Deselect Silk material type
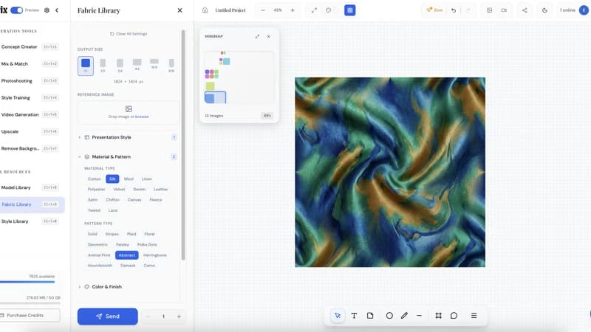Image resolution: width=591 pixels, height=332 pixels. pyautogui.click(x=112, y=179)
